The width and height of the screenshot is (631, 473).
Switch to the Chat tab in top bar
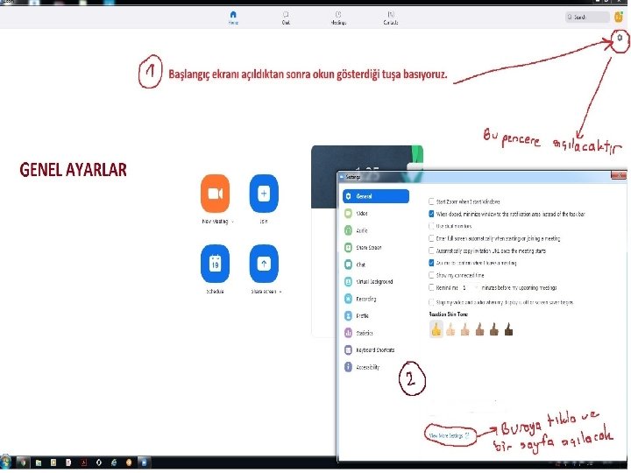click(x=286, y=18)
